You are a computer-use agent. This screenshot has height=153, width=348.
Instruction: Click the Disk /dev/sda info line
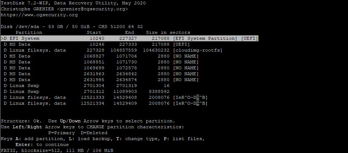point(72,27)
